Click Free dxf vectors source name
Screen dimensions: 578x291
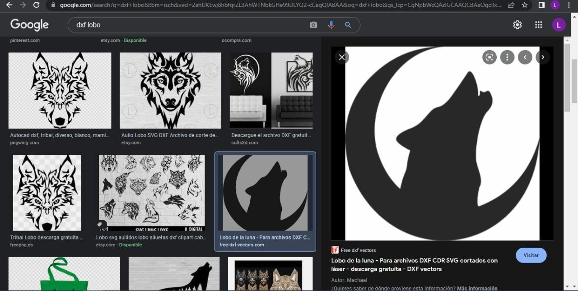(x=358, y=250)
